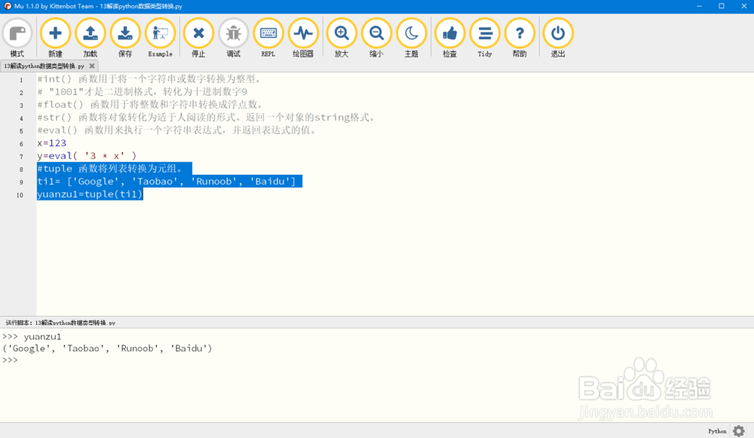Open the settings gear in status bar
This screenshot has height=438, width=754.
739,430
